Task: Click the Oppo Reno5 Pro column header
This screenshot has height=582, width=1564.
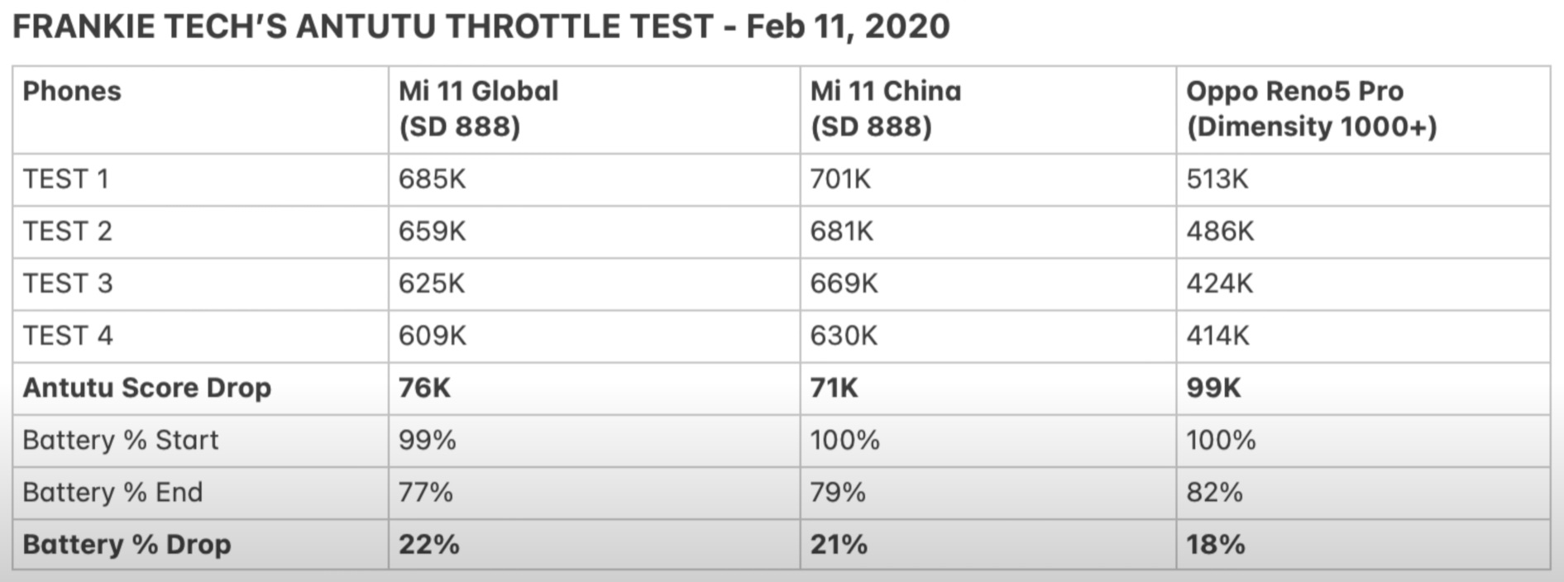Action: click(x=1311, y=108)
